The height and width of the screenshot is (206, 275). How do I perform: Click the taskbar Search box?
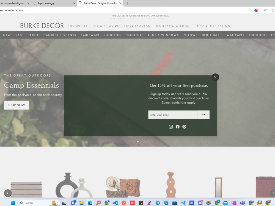39,203
